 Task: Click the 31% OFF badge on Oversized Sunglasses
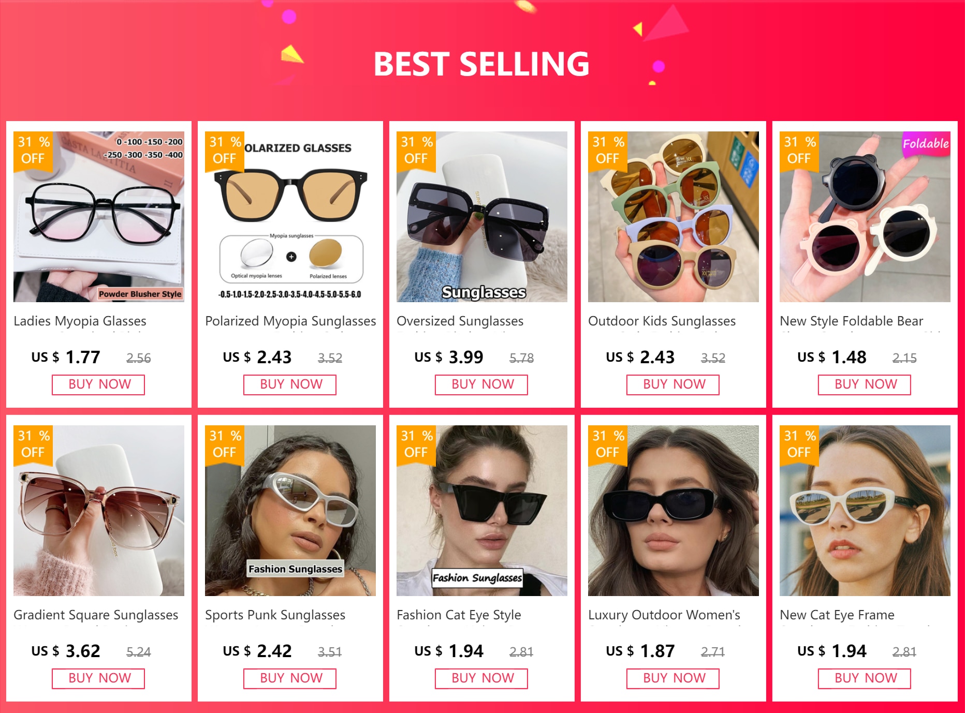pyautogui.click(x=417, y=151)
